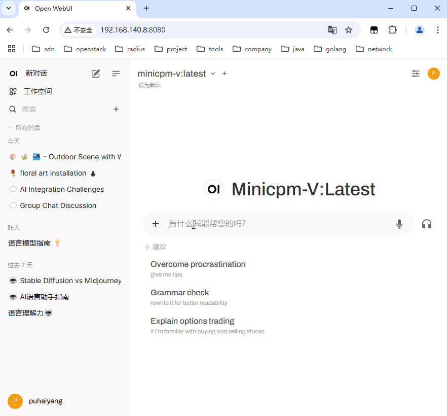This screenshot has width=447, height=416.
Task: Open the tab search dropdown arrow
Action: pyautogui.click(x=9, y=8)
